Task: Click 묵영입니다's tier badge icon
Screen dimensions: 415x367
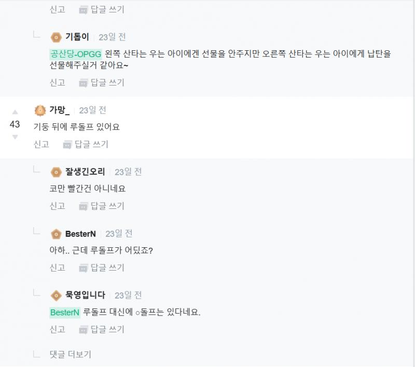Action: point(56,295)
